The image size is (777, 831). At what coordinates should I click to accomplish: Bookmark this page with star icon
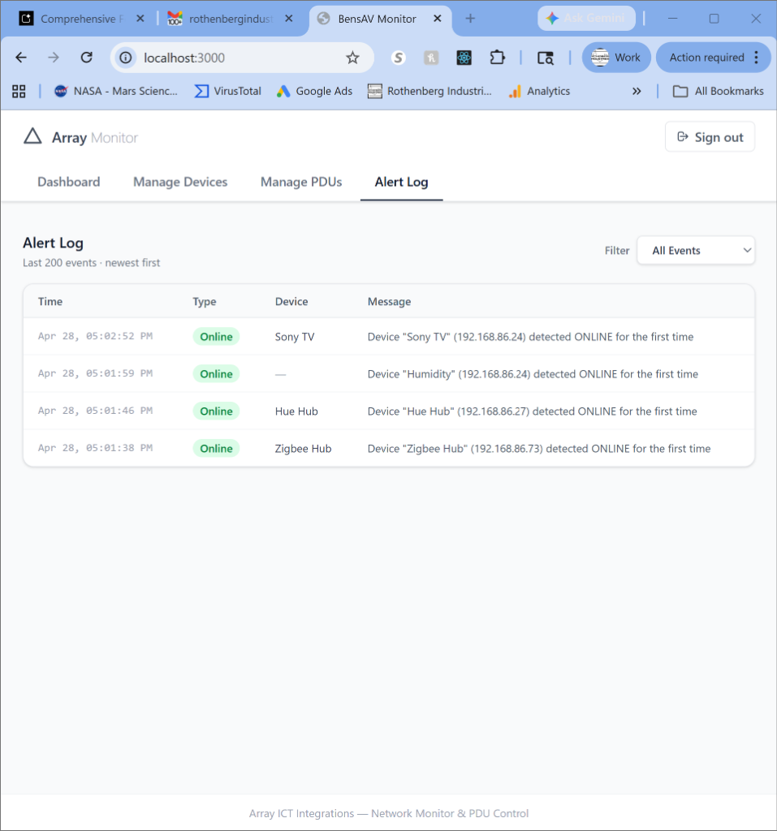[x=352, y=58]
